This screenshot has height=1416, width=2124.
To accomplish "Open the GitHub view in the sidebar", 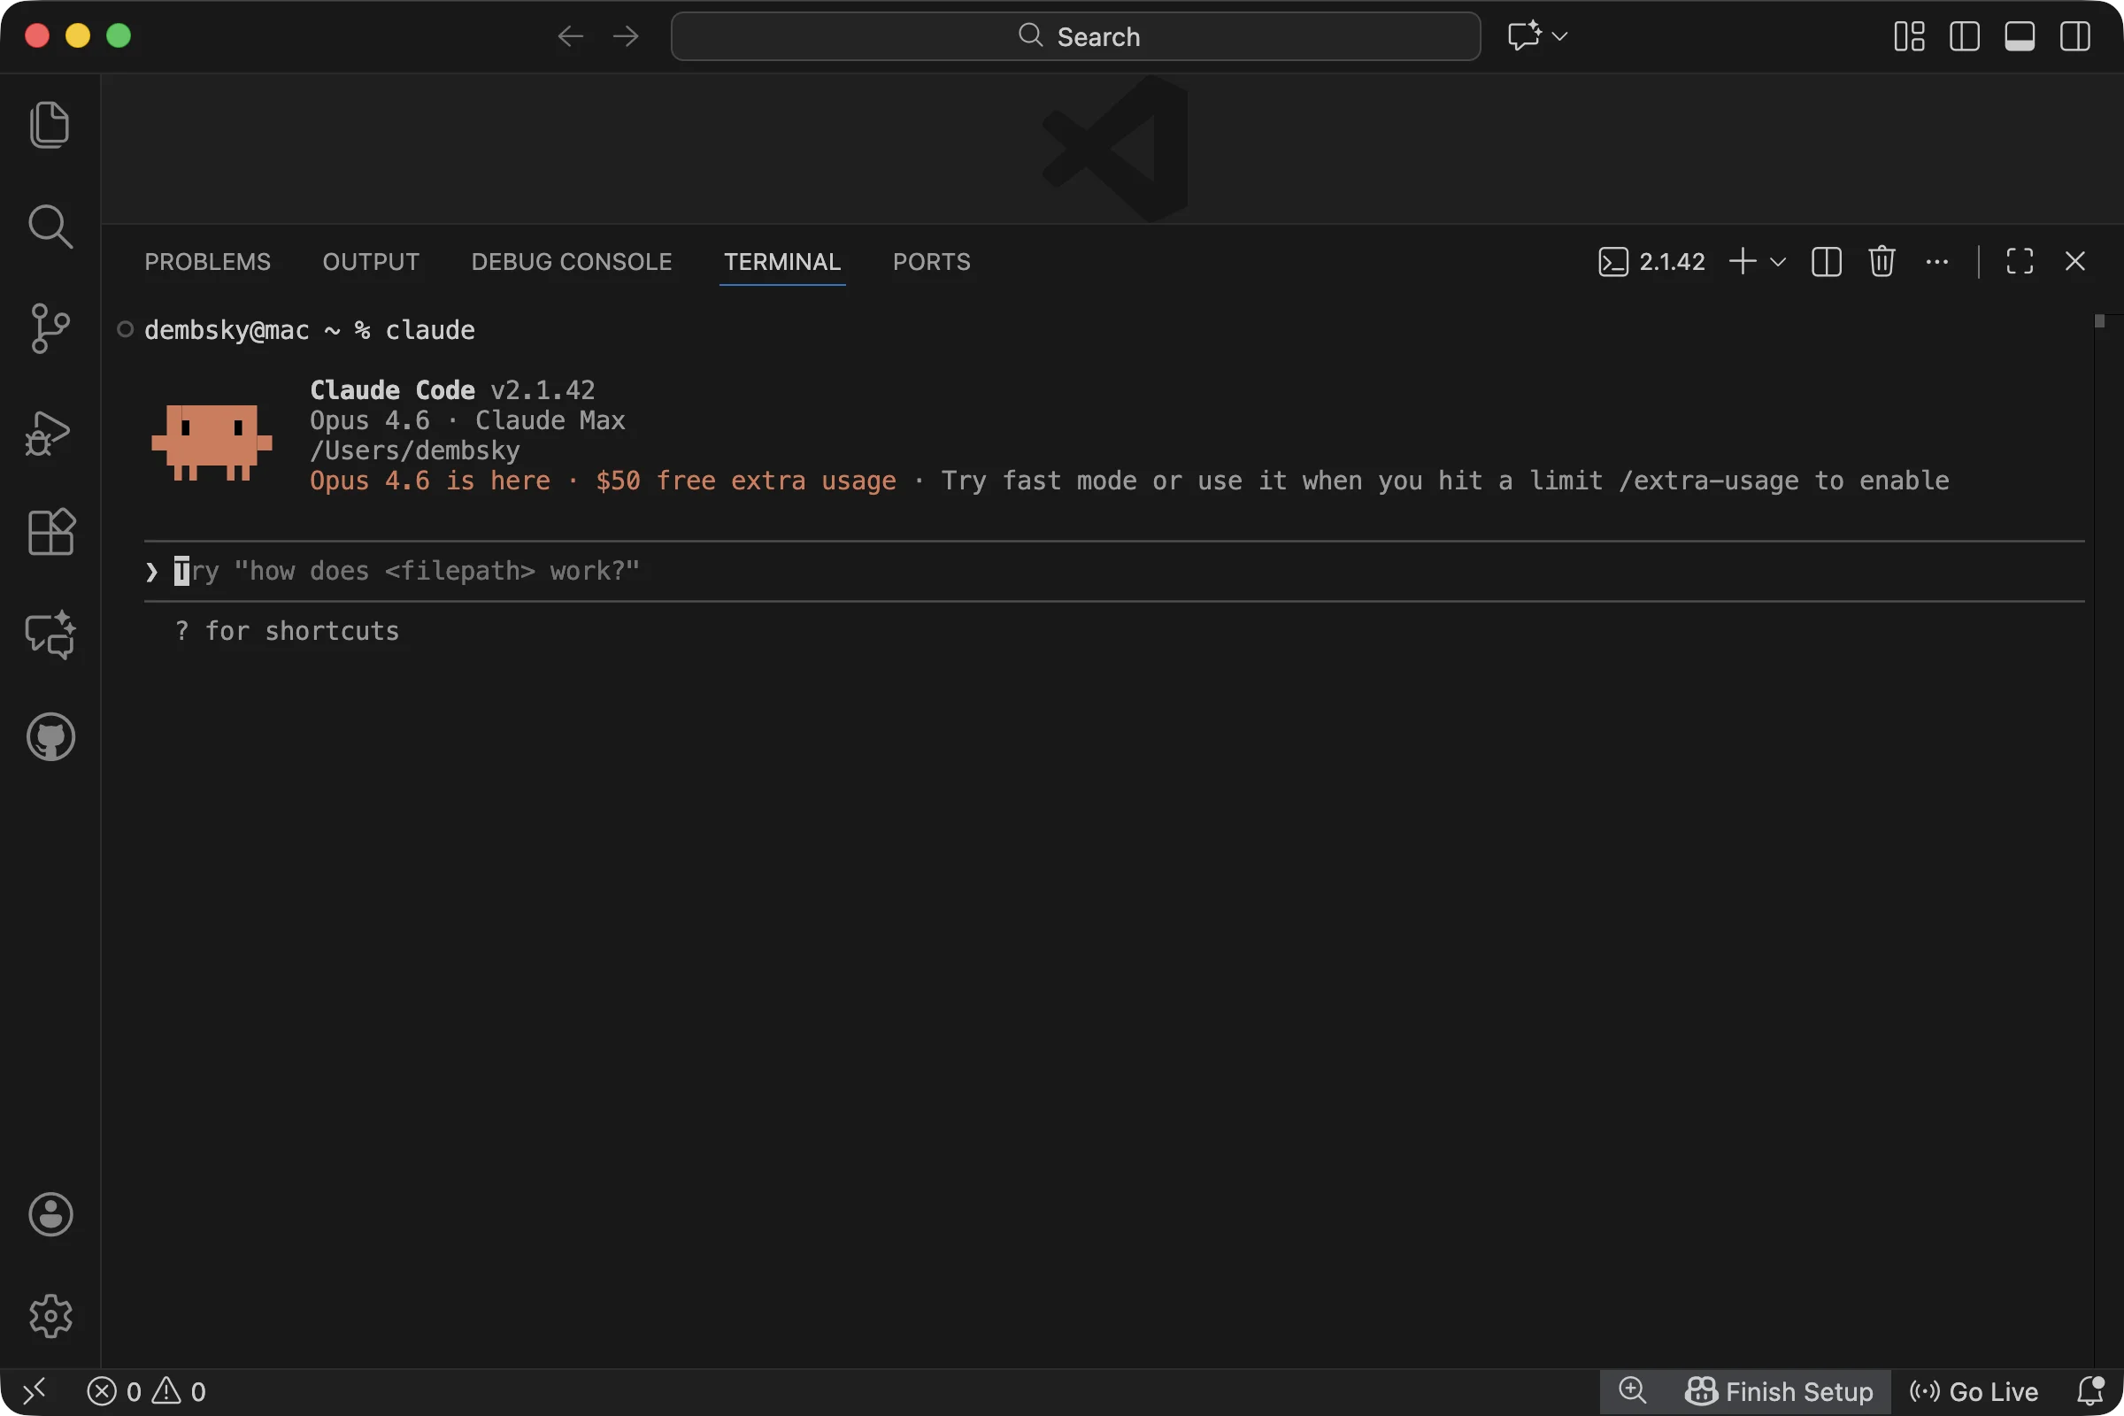I will [50, 736].
